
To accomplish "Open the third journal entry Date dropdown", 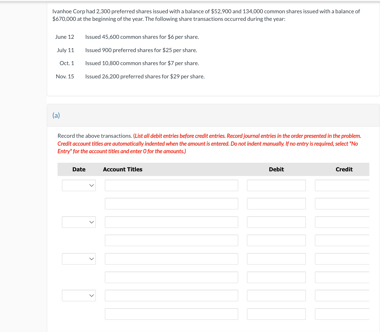I will pos(79,259).
